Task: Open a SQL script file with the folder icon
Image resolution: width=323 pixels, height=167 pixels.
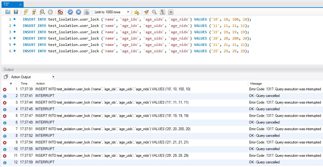Action: (x=8, y=12)
